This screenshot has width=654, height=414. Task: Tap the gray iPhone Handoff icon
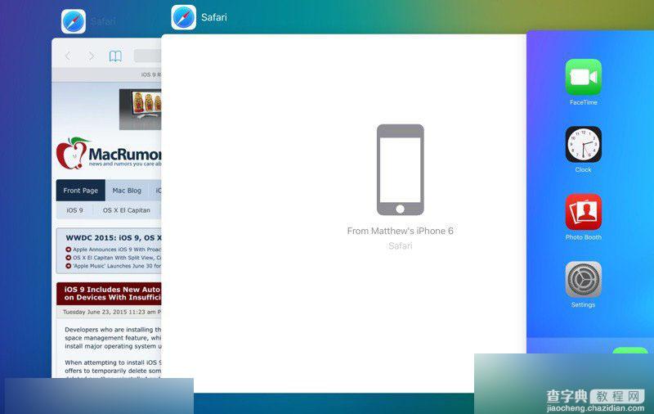(400, 169)
